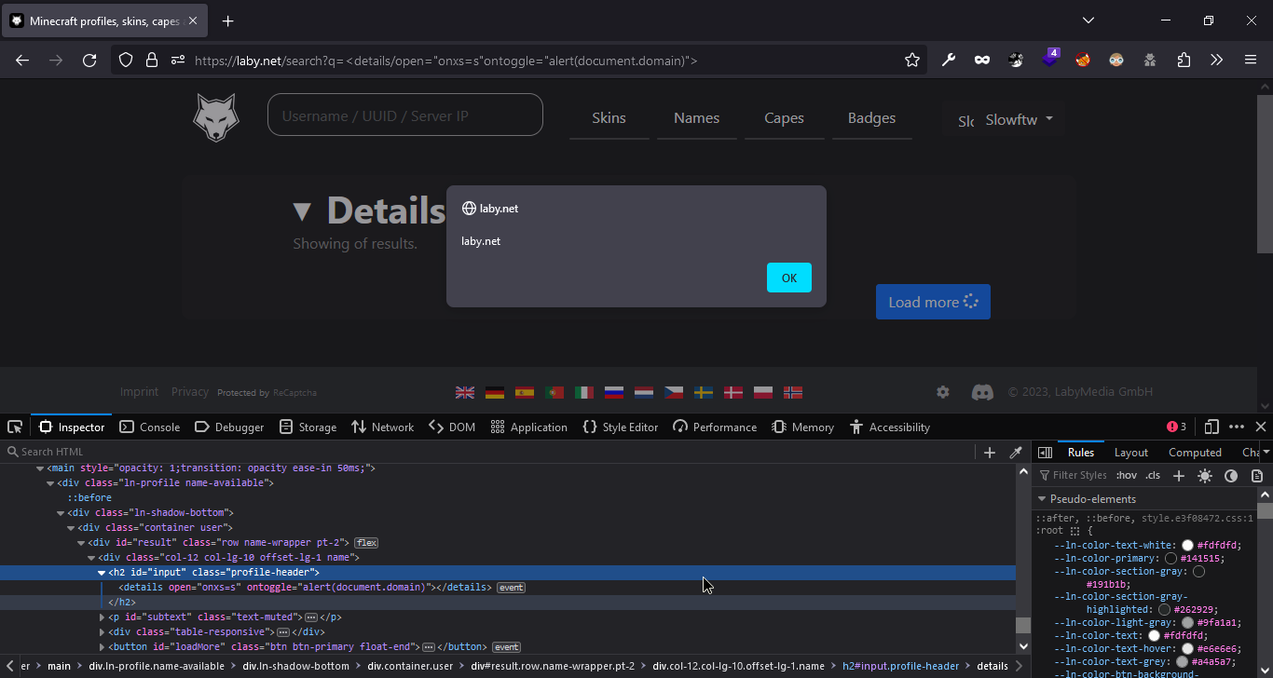Open the Performance devtools tab

coord(715,427)
